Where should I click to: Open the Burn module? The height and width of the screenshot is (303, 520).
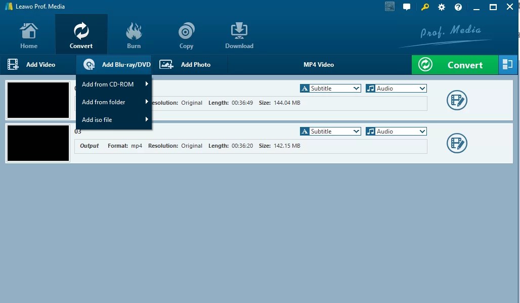click(134, 34)
